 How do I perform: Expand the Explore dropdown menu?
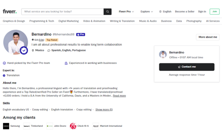coord(147,12)
